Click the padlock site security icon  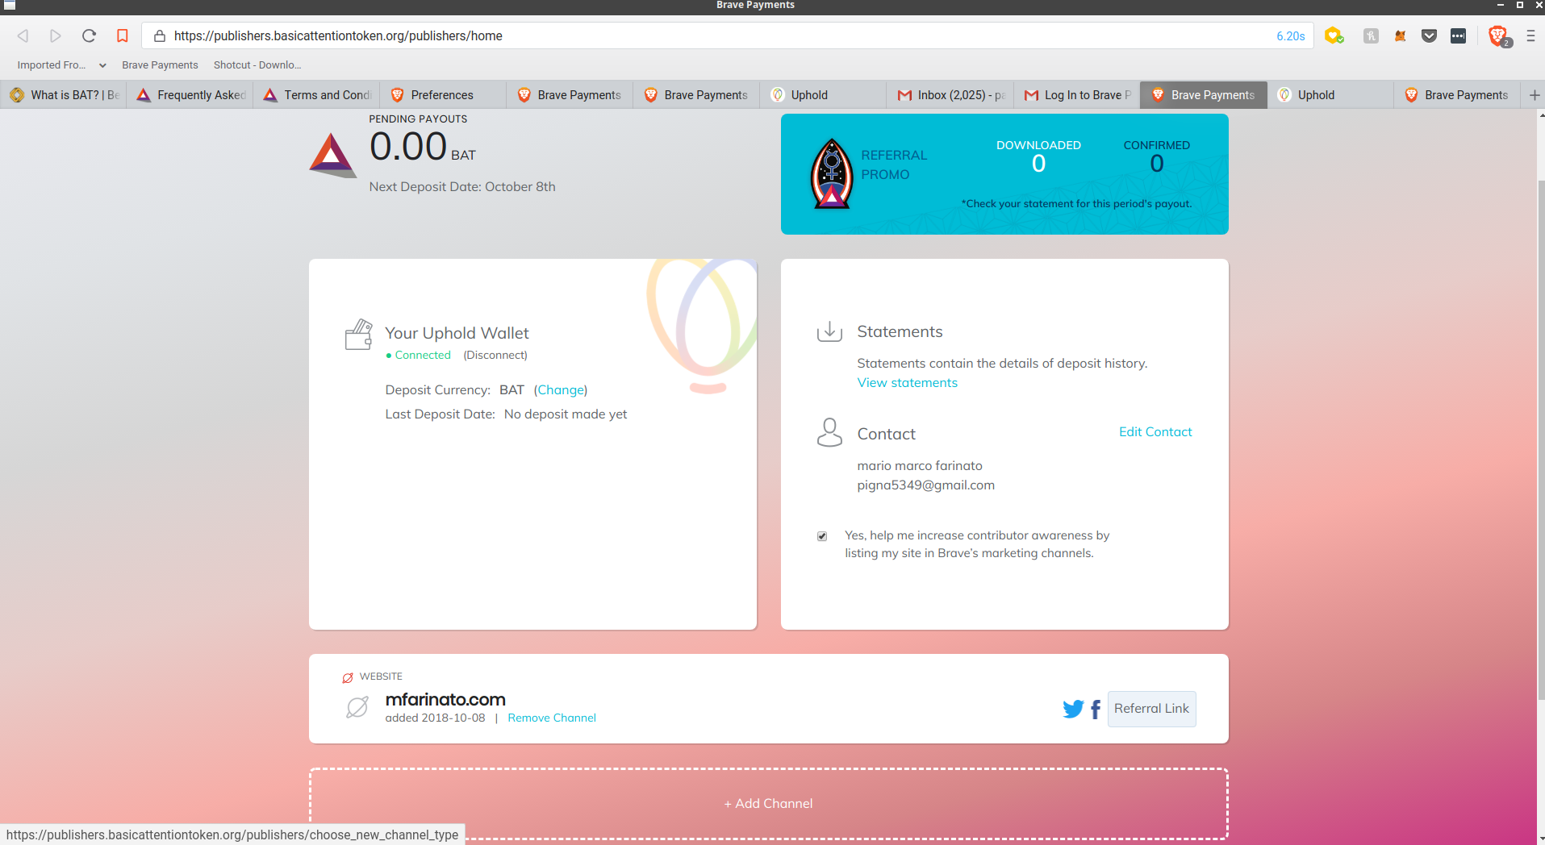click(x=160, y=35)
